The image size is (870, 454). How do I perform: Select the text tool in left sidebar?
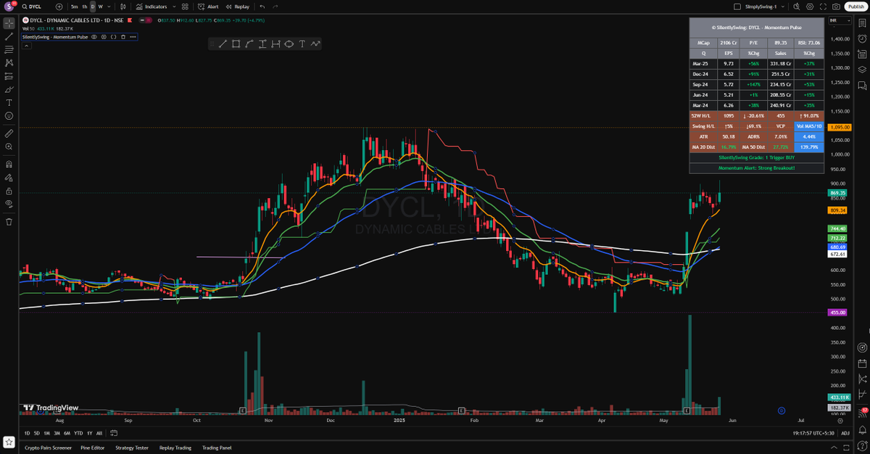[9, 102]
